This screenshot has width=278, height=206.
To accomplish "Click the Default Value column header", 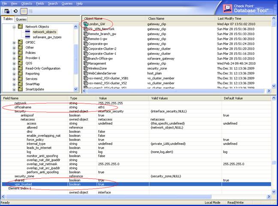I will click(x=246, y=98).
